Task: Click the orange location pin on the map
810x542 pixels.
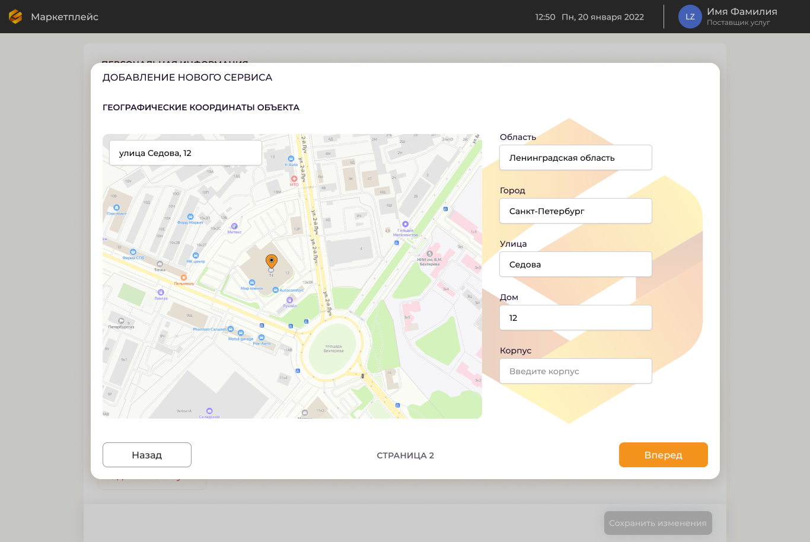Action: (272, 261)
